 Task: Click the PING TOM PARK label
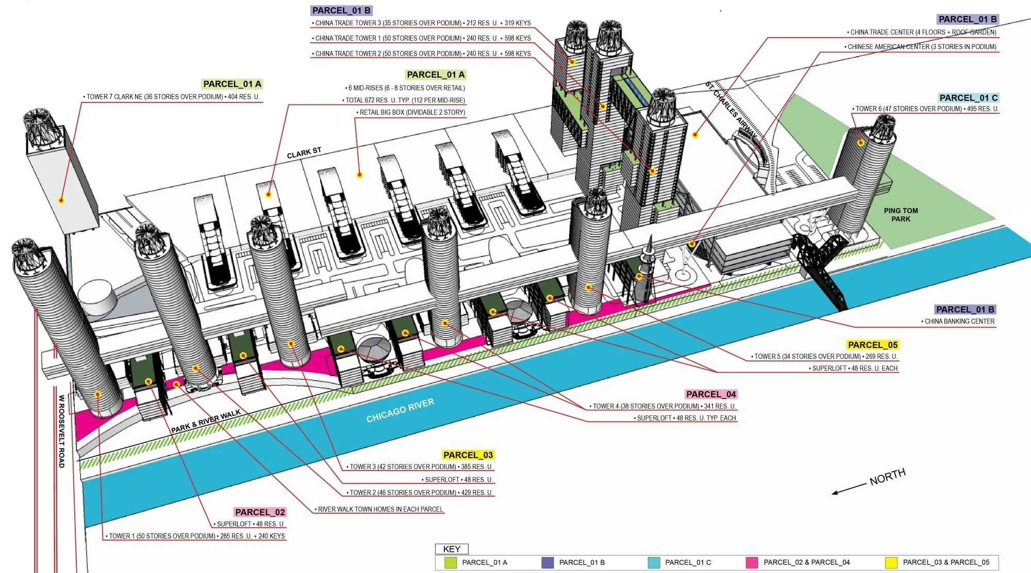coord(901,215)
